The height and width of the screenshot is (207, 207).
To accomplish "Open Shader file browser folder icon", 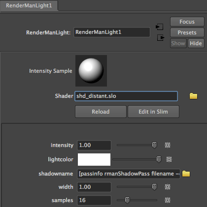I will 193,96.
